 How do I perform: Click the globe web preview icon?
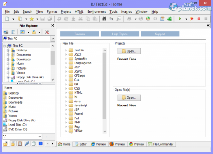148,19
